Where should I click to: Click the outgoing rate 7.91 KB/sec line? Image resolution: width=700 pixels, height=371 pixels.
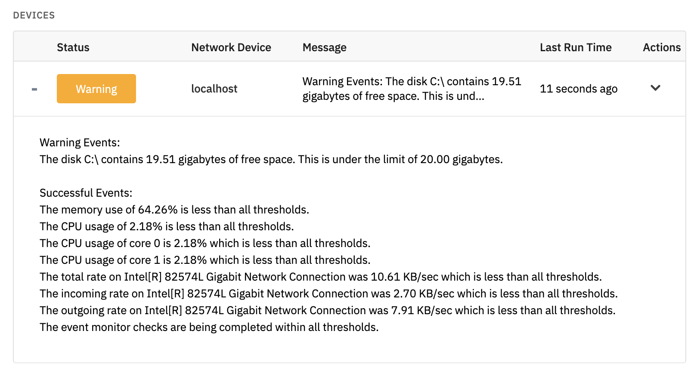coord(328,310)
